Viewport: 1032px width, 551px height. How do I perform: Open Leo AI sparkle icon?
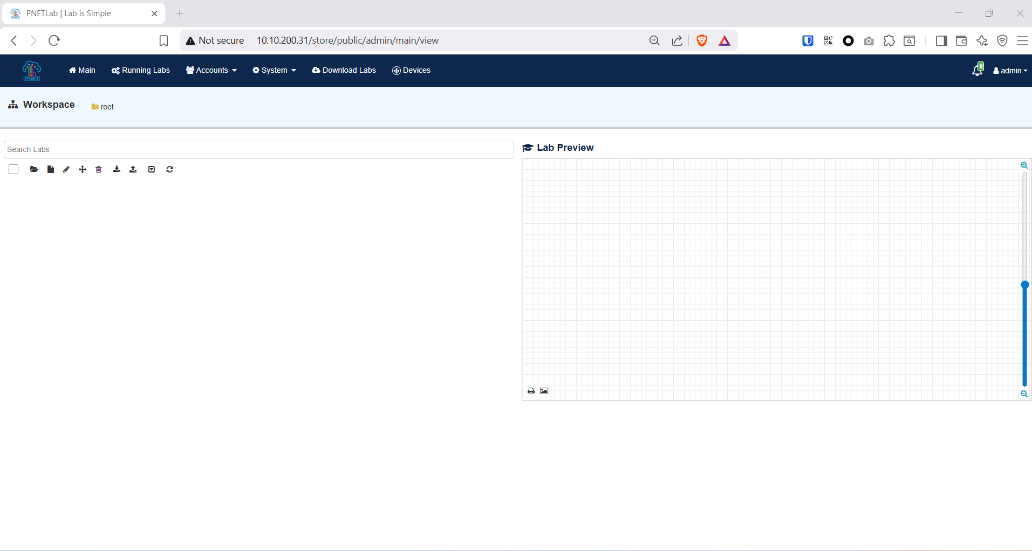point(982,40)
